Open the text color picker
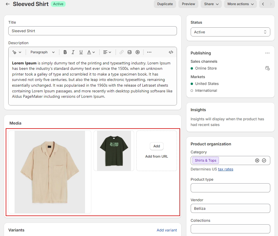Image resolution: width=278 pixels, height=236 pixels. (x=91, y=52)
